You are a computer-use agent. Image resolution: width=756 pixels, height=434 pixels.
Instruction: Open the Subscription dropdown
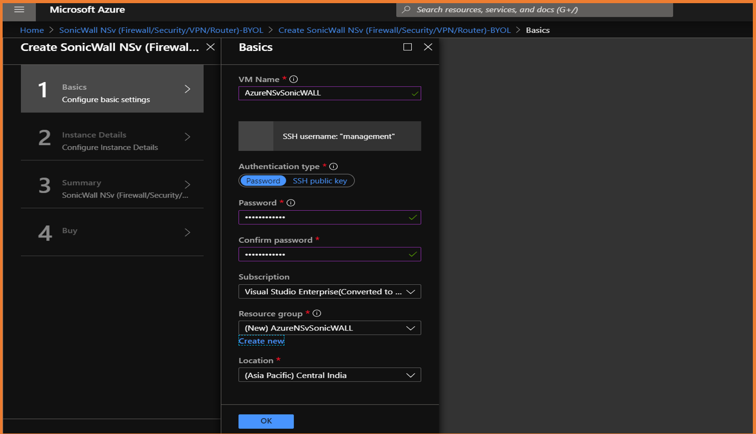(329, 292)
